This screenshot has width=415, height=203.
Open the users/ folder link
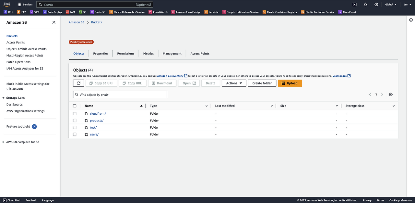click(x=94, y=134)
